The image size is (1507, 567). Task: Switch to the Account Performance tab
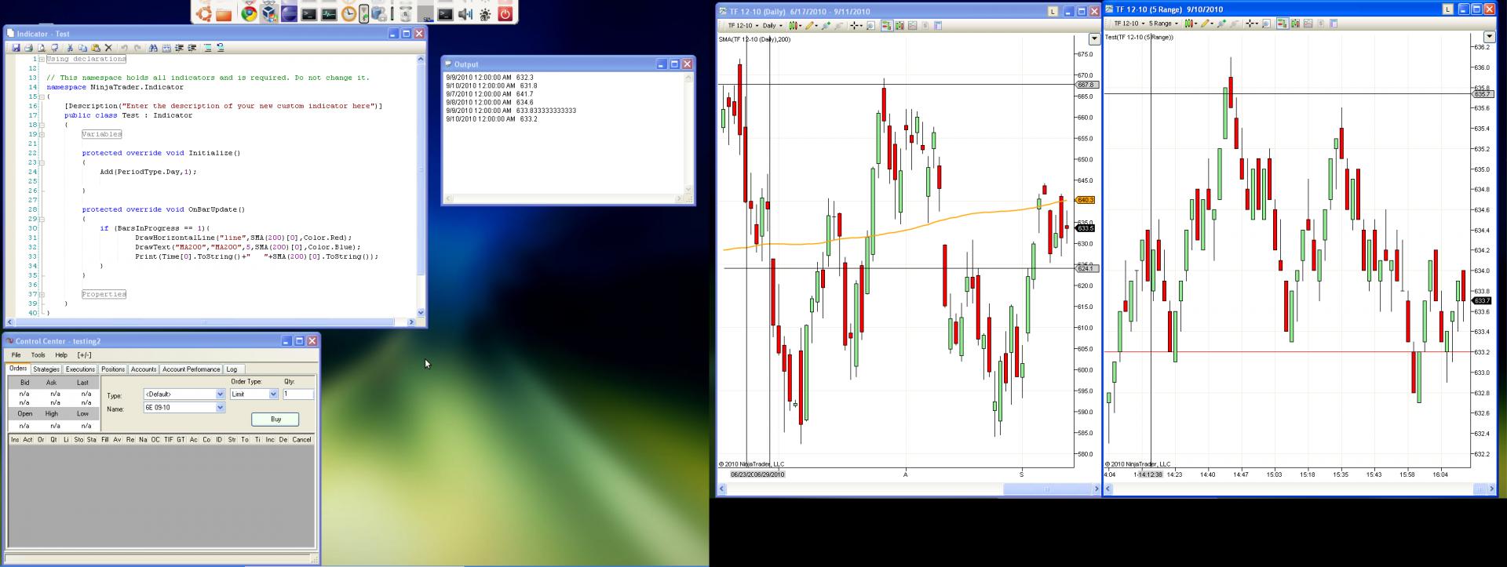click(192, 369)
